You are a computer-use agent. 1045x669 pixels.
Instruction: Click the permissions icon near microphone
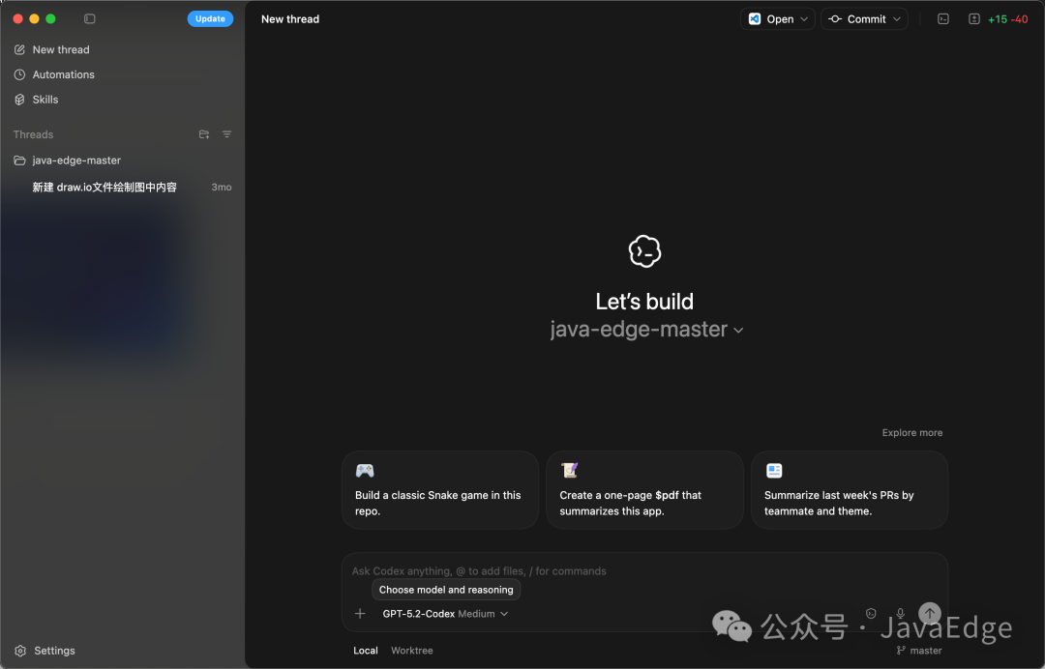pos(871,613)
